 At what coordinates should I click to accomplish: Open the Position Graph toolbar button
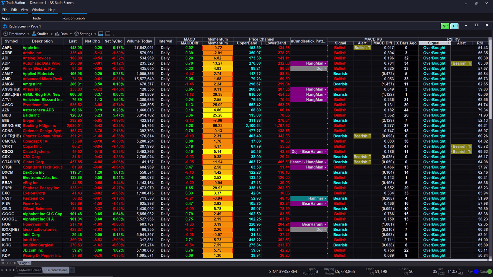click(x=73, y=18)
